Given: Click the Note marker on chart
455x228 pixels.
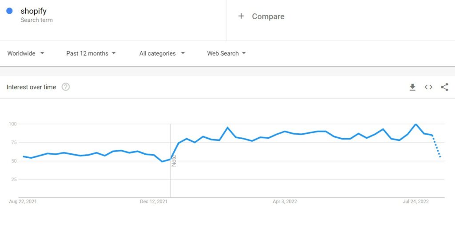Looking at the screenshot, I should [174, 161].
